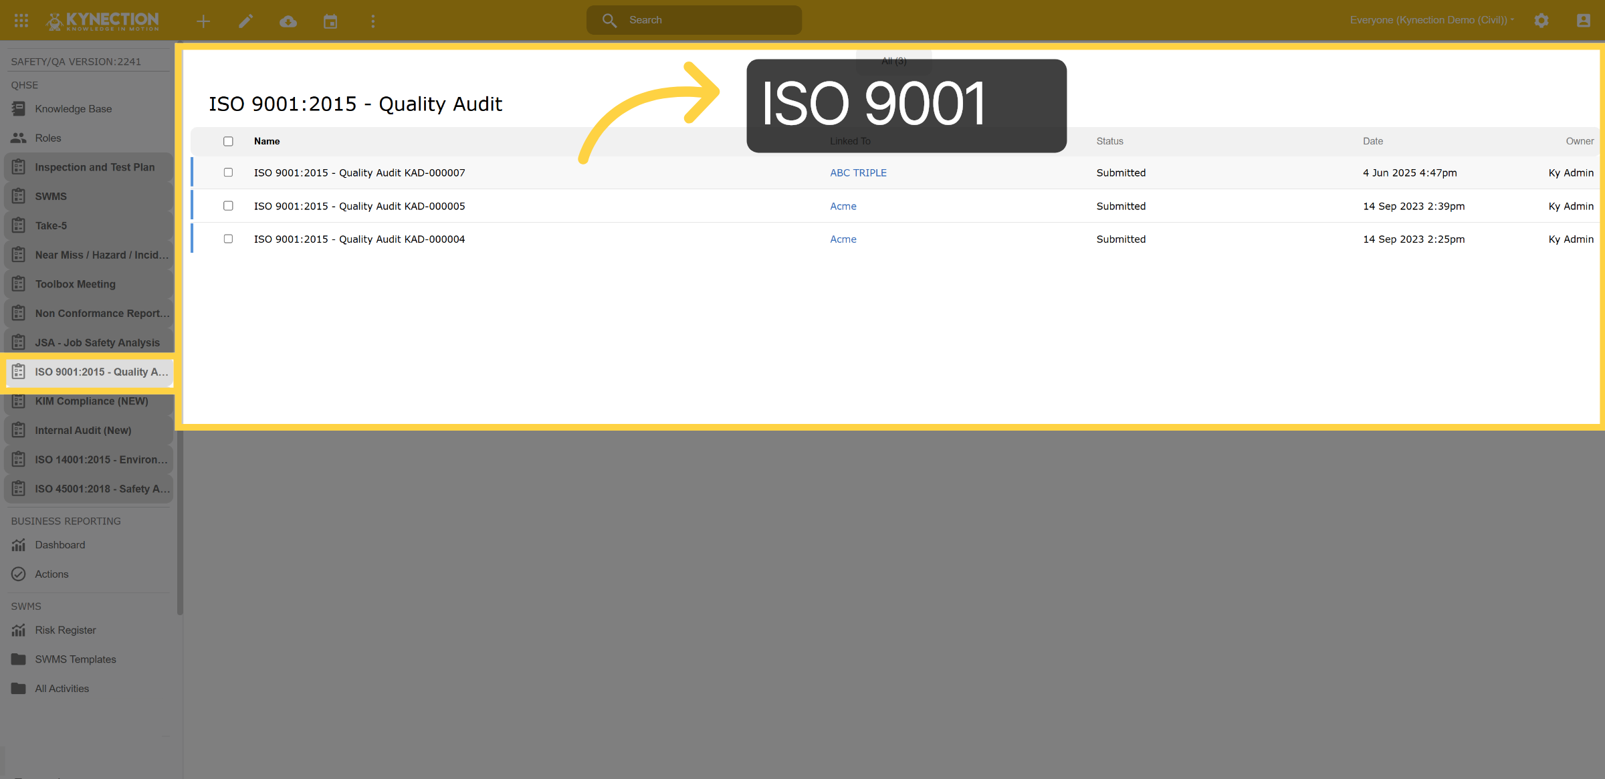Click the Knowledge Base book icon

pyautogui.click(x=19, y=108)
